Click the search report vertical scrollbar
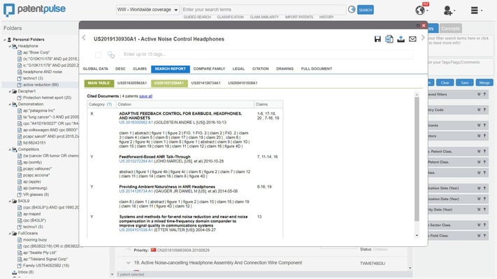The image size is (497, 279). 417,160
